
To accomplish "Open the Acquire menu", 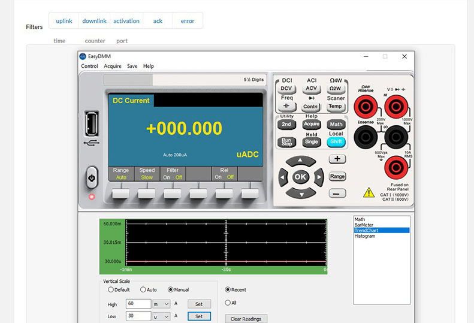I will pyautogui.click(x=112, y=67).
